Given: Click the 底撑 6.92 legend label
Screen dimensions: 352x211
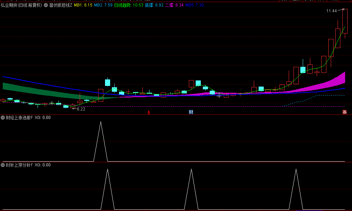Looking at the screenshot, I should pyautogui.click(x=154, y=5).
